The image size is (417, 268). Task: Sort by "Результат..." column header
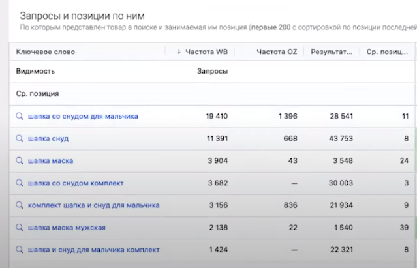(x=332, y=52)
